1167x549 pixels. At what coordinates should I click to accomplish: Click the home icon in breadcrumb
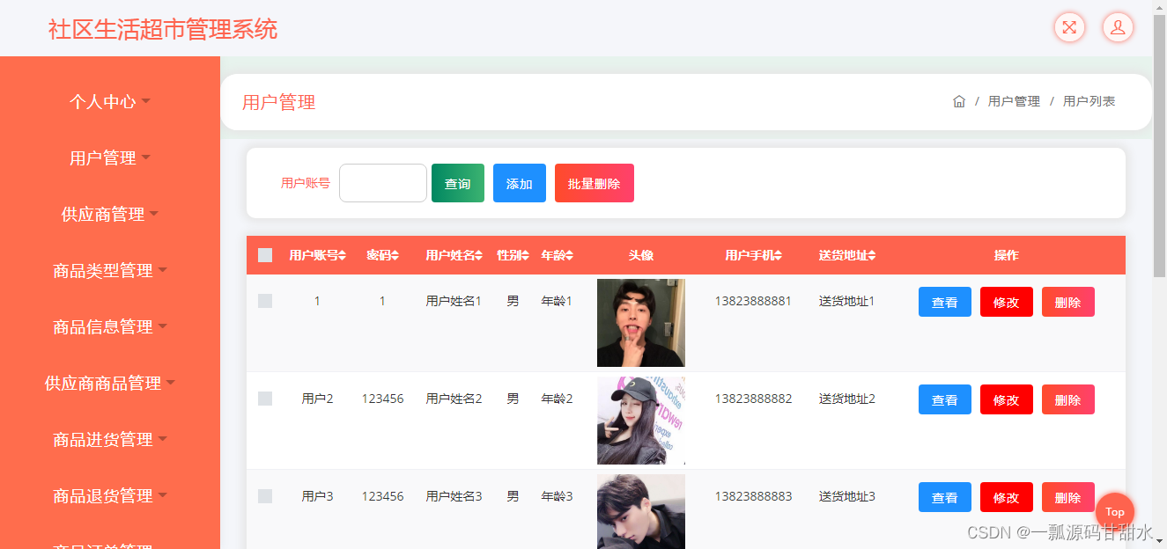(x=959, y=101)
